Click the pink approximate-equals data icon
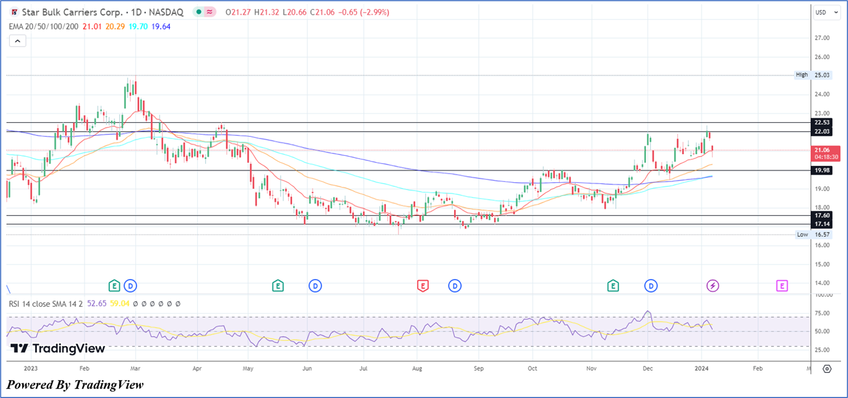848x398 pixels. 210,12
